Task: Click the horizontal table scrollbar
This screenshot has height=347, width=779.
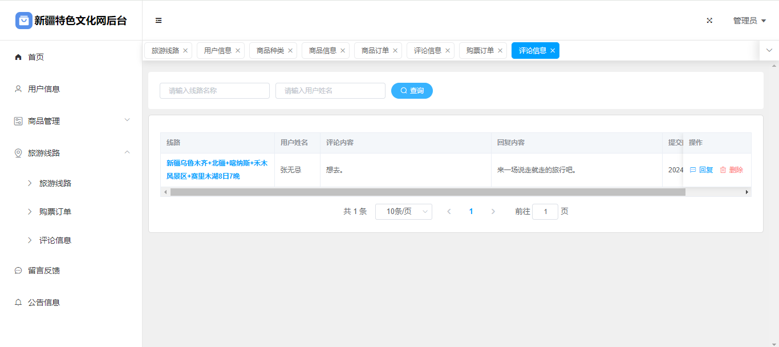Action: point(428,192)
